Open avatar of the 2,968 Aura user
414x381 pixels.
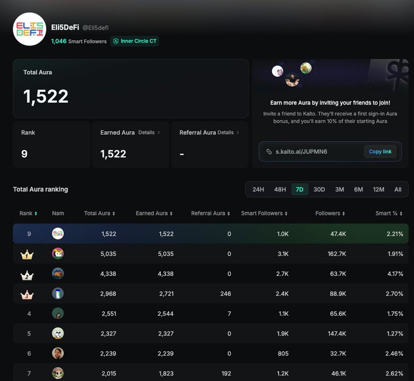click(58, 293)
